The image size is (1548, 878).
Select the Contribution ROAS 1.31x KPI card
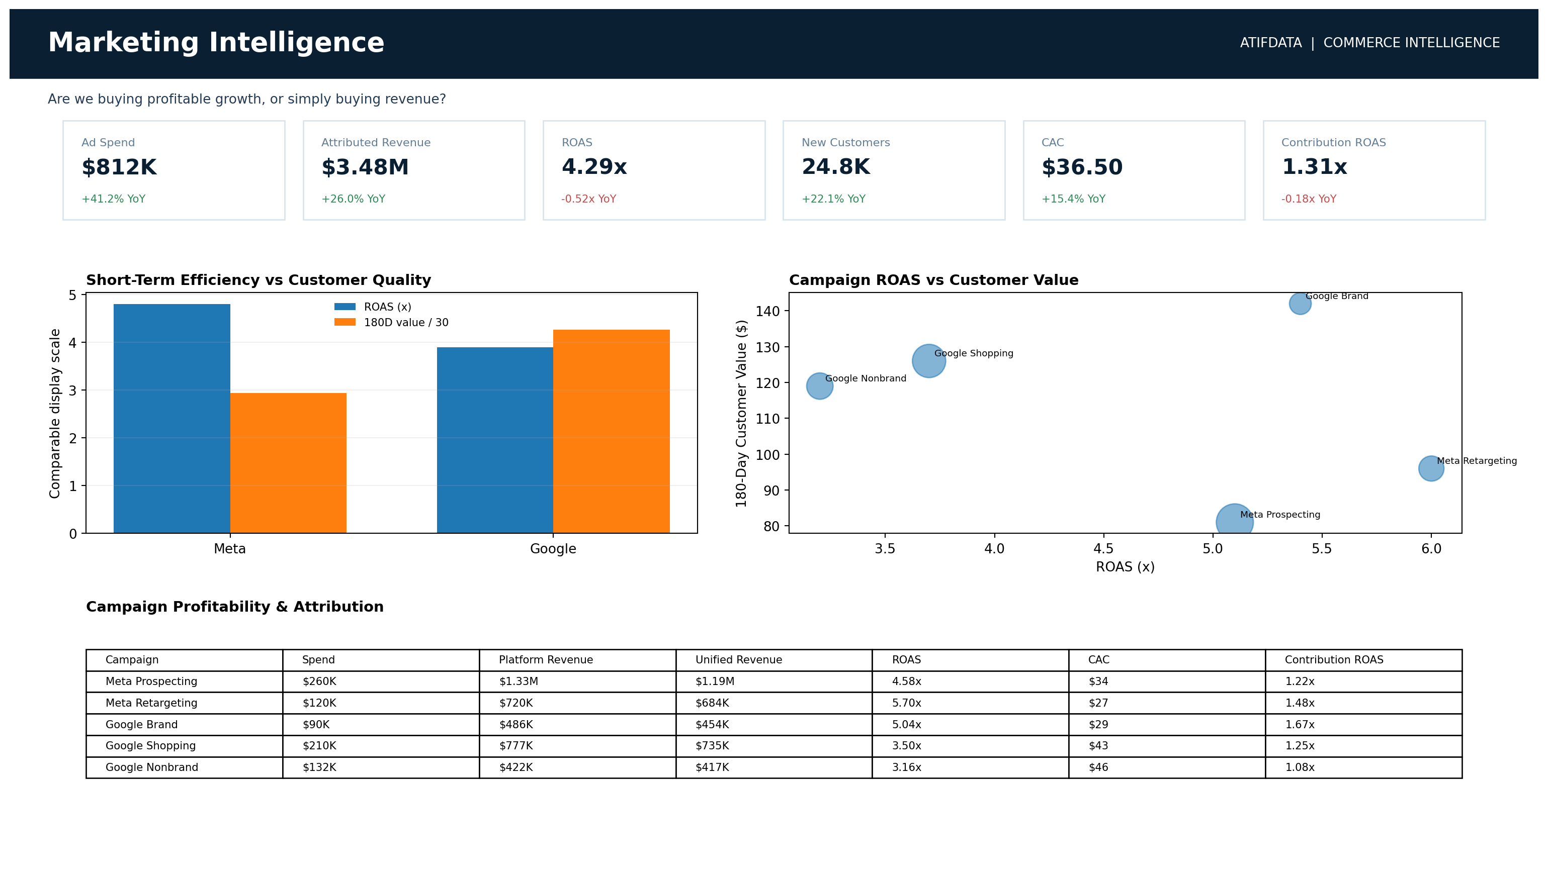(1374, 170)
